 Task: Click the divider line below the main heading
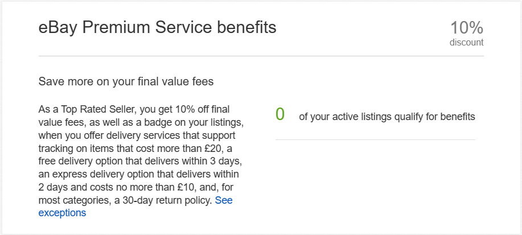pyautogui.click(x=261, y=56)
